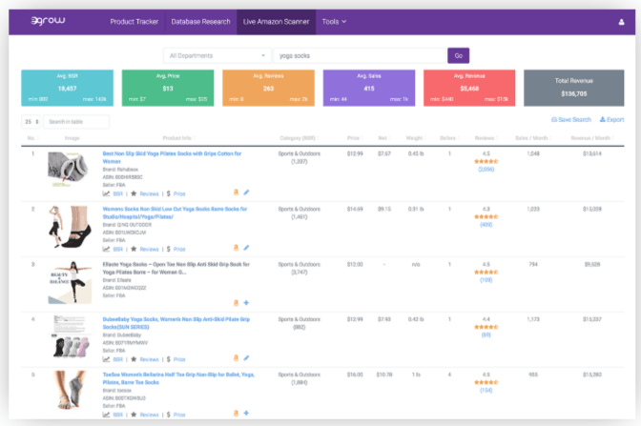Open 'Womens Socks Non Skid Low Cut' link

(175, 213)
